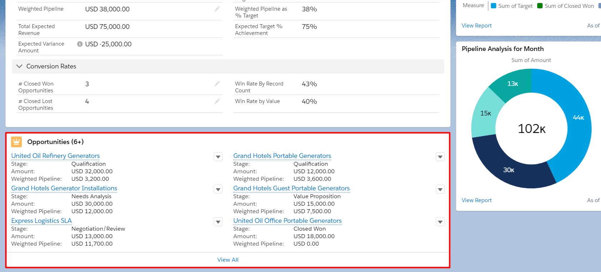Collapse the Conversion Rates section
The height and width of the screenshot is (272, 601).
click(19, 66)
